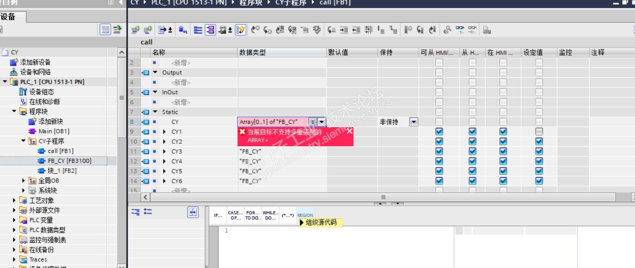This screenshot has height=268, width=635.
Task: Toggle the 从 H... checkbox in row CY2
Action: [x=472, y=141]
